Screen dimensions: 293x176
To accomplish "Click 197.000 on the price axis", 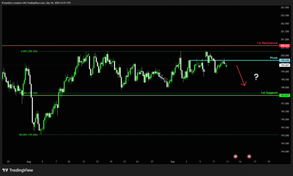I will coord(285,104).
